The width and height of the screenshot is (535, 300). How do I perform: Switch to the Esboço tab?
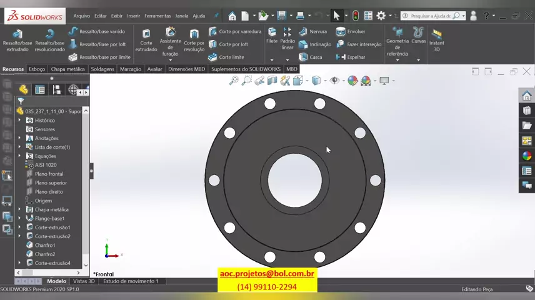point(37,69)
